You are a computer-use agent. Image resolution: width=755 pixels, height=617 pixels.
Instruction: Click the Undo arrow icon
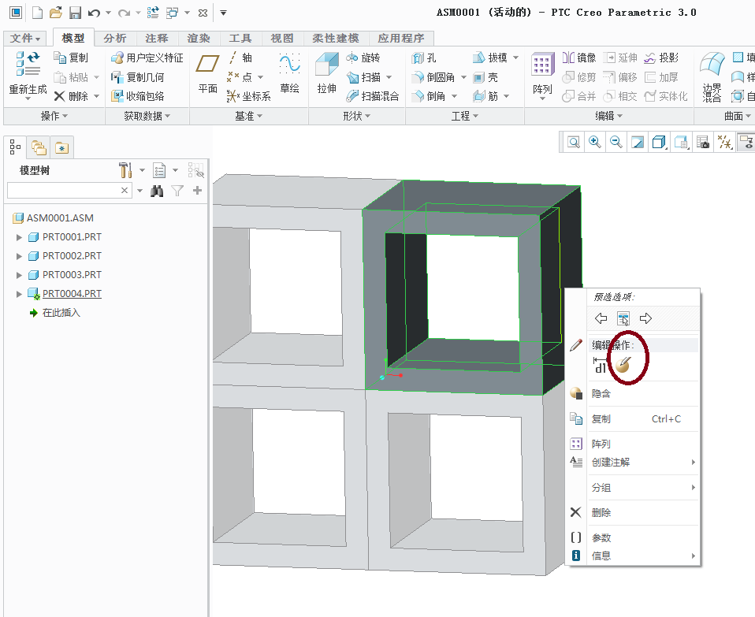click(x=94, y=13)
